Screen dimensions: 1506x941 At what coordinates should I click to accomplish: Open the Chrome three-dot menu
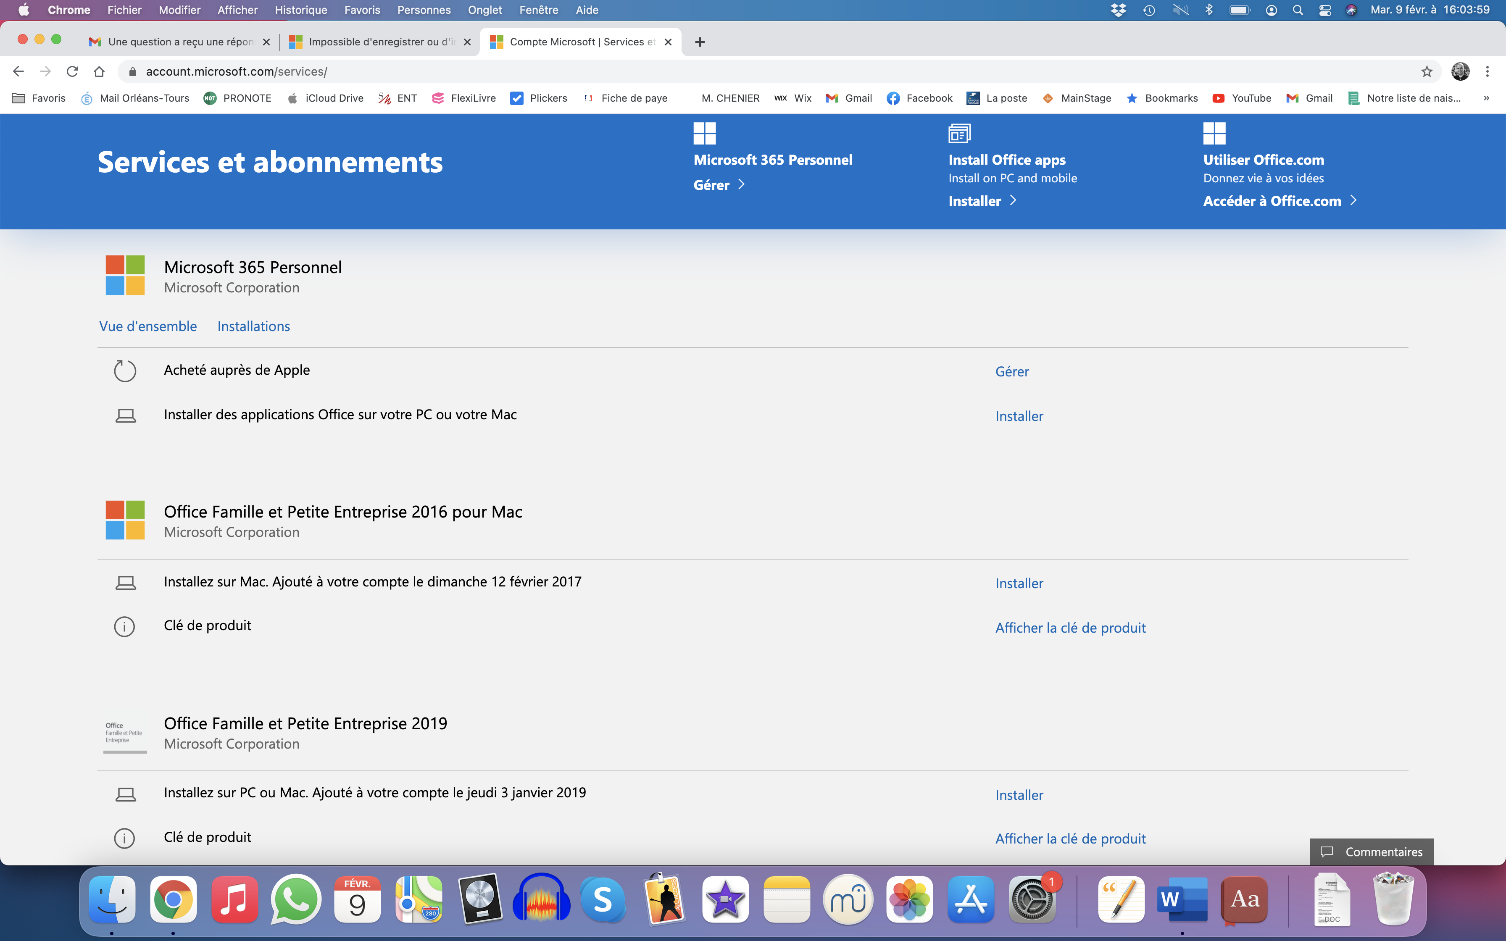tap(1488, 71)
